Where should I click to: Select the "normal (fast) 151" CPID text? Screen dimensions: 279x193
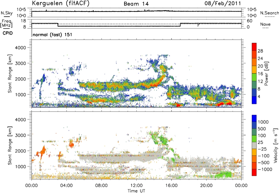coord(52,34)
